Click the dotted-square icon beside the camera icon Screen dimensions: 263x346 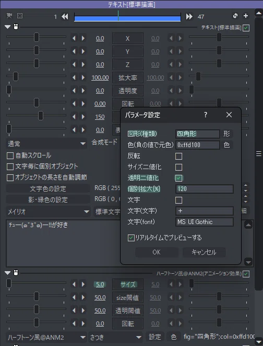tap(20, 16)
